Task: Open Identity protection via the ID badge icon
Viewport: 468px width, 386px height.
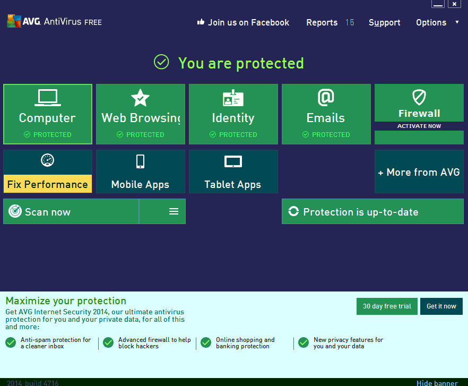Action: coord(233,97)
